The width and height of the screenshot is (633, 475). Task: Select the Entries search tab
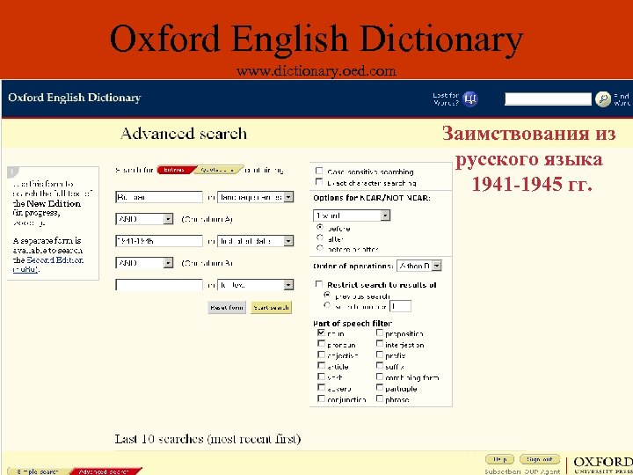tap(175, 170)
